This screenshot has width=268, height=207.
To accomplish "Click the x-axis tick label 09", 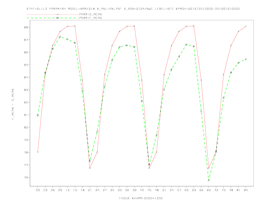I will [60, 190].
